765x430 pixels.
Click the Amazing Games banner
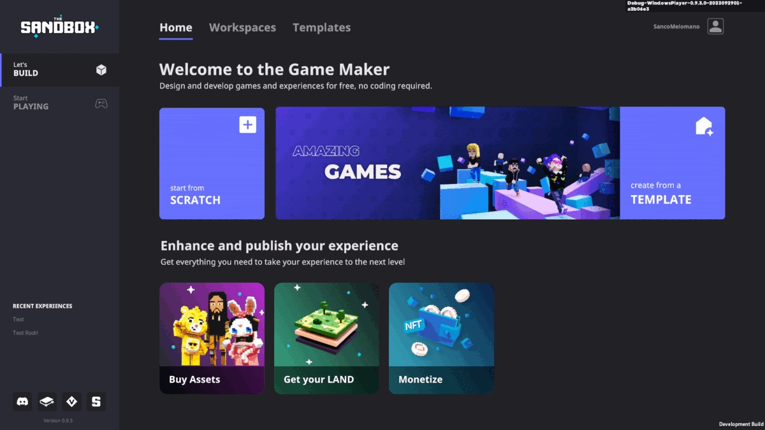(x=447, y=163)
